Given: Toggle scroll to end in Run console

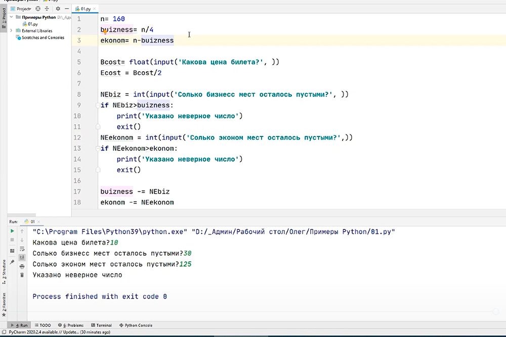Looking at the screenshot, I should coord(22,257).
